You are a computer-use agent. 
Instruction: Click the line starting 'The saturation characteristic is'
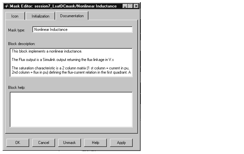[x=71, y=68]
